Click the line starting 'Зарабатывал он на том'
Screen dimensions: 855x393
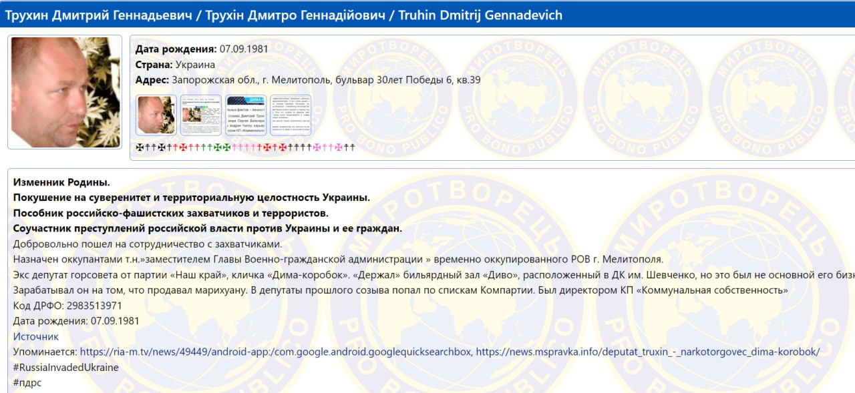pyautogui.click(x=401, y=290)
